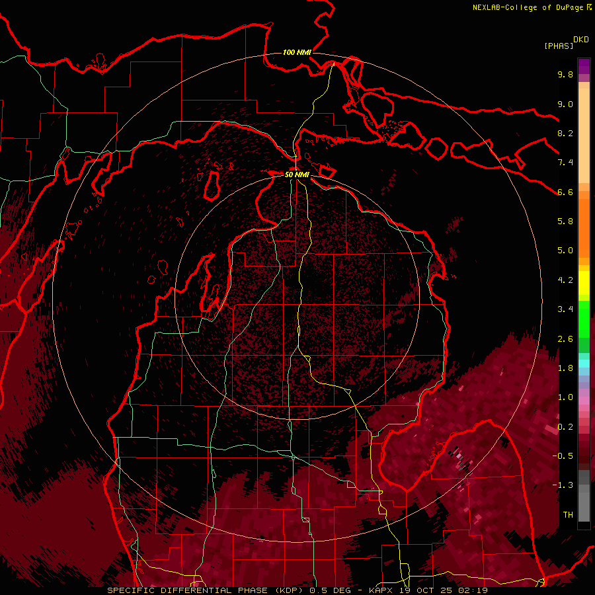Click the 19 OCT 25 02:19 timestamp

443,590
